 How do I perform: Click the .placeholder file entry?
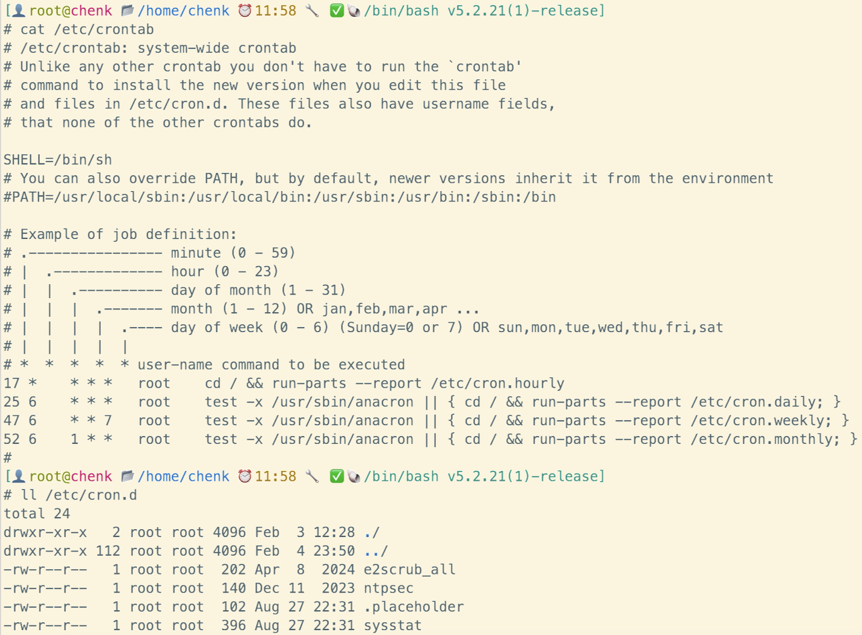click(413, 607)
